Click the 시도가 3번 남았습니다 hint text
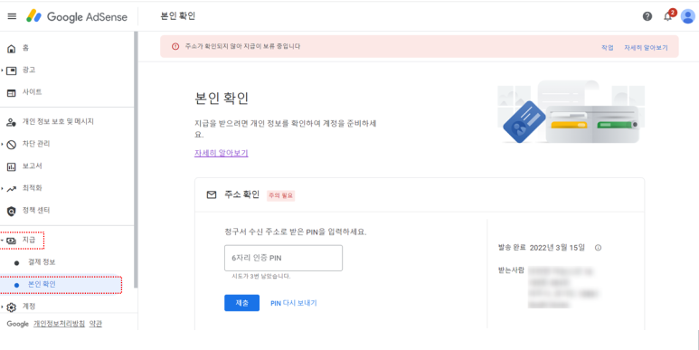 [261, 277]
